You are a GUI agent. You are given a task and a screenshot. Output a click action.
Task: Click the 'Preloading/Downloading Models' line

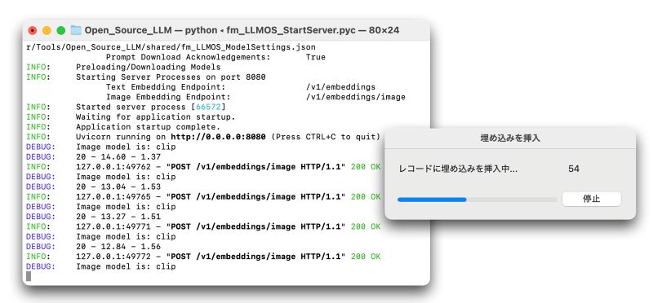(148, 67)
